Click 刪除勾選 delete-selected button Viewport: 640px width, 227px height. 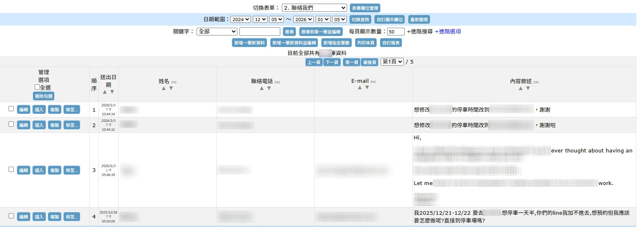pyautogui.click(x=44, y=96)
